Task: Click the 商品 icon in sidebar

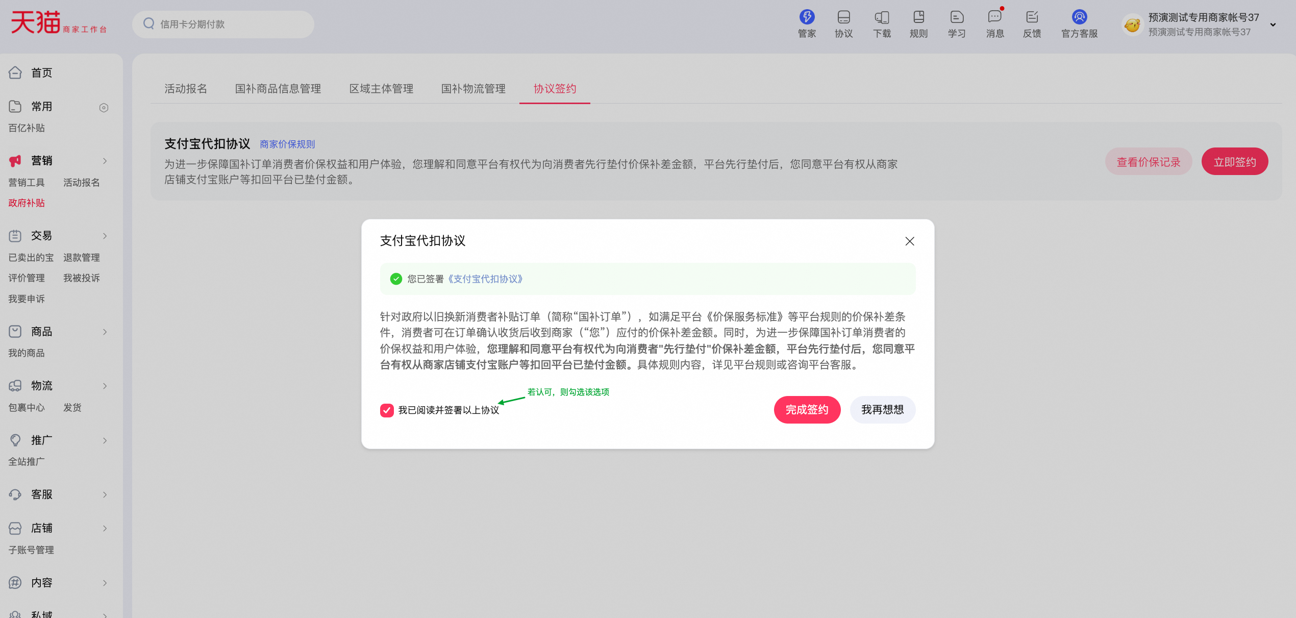Action: [x=15, y=331]
